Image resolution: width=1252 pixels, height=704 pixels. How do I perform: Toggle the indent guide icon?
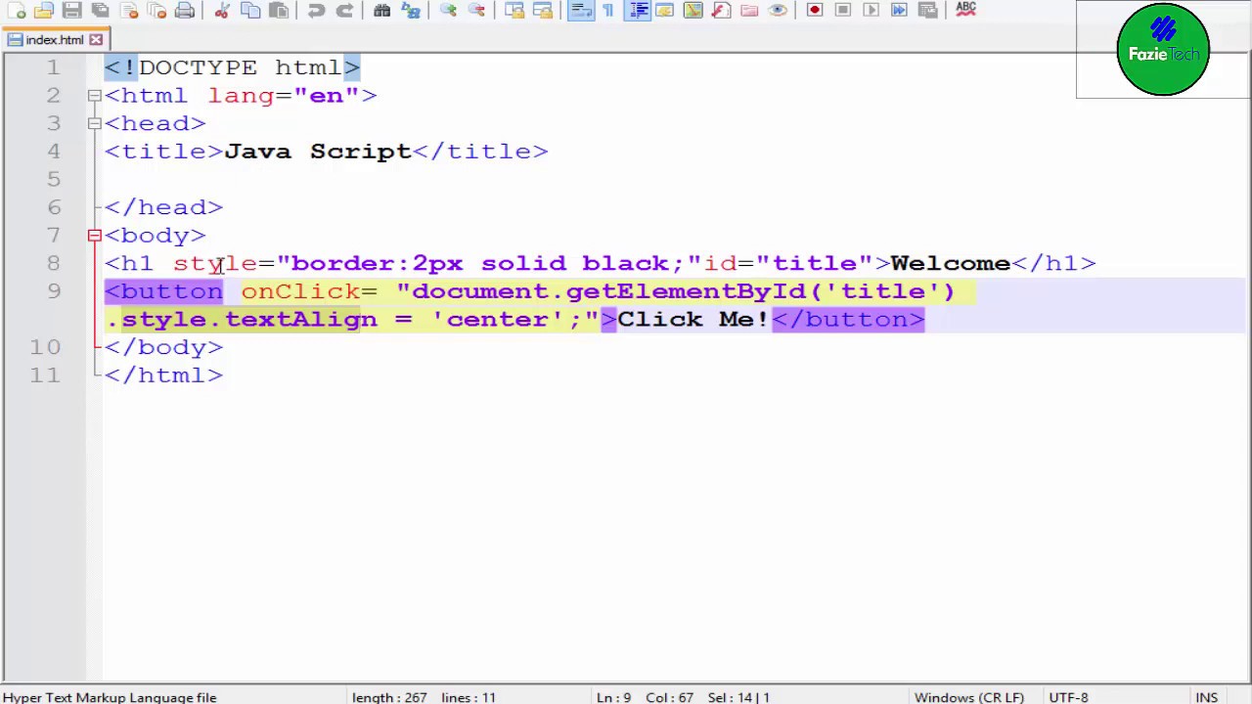pyautogui.click(x=638, y=10)
